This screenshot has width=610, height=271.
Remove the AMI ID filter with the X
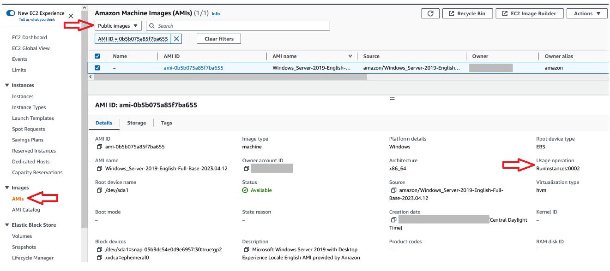coord(176,39)
